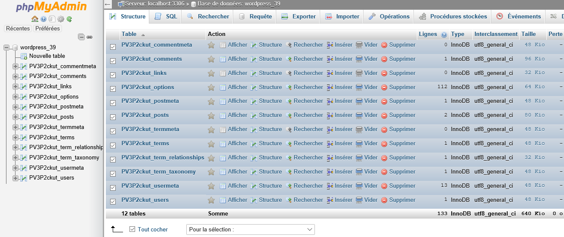Open Procédures stockées tab
Screen dimensions: 564x237
[x=453, y=17]
